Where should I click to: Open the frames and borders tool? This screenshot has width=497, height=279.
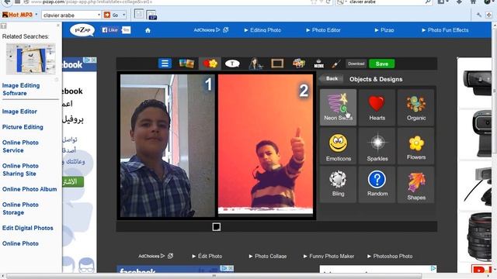pyautogui.click(x=277, y=64)
